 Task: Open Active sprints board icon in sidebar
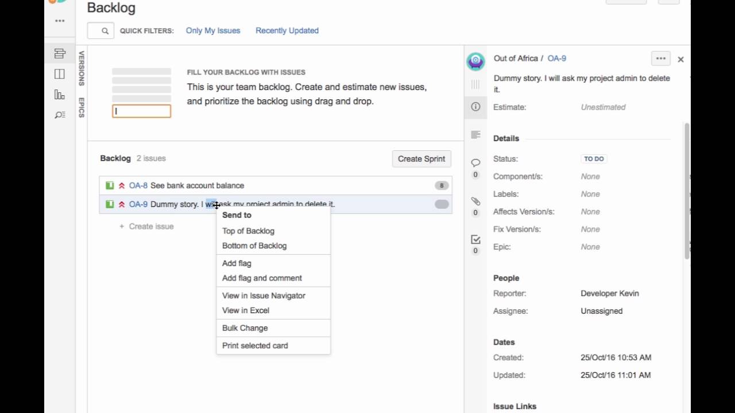[60, 74]
